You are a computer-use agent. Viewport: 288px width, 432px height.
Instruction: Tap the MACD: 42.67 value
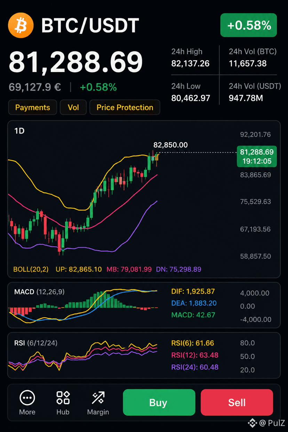click(x=193, y=315)
